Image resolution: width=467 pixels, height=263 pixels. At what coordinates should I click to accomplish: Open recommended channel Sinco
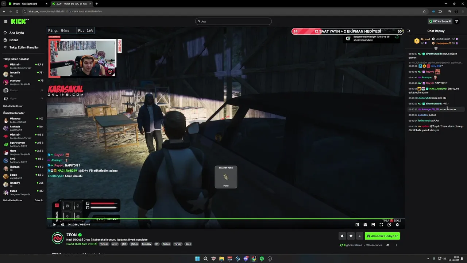tap(23, 176)
